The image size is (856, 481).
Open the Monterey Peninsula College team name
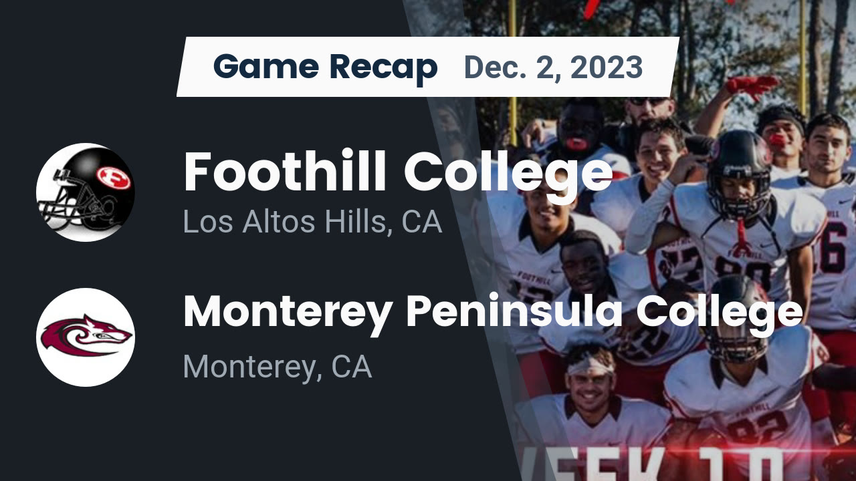pos(493,311)
